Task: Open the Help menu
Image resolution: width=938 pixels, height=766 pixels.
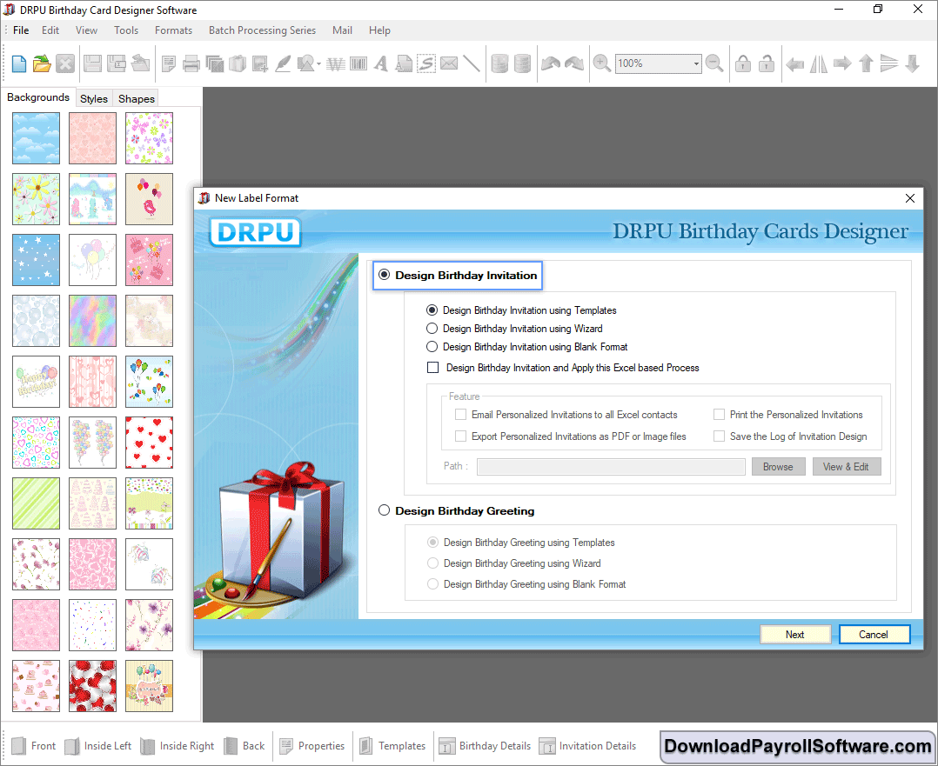Action: [x=379, y=30]
